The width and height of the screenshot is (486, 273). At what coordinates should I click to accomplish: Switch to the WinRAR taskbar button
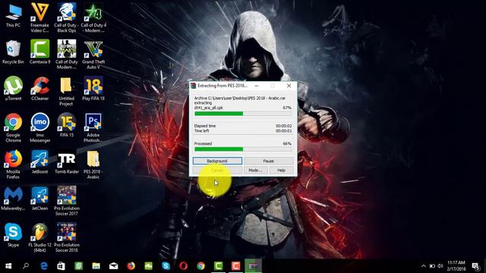253,266
